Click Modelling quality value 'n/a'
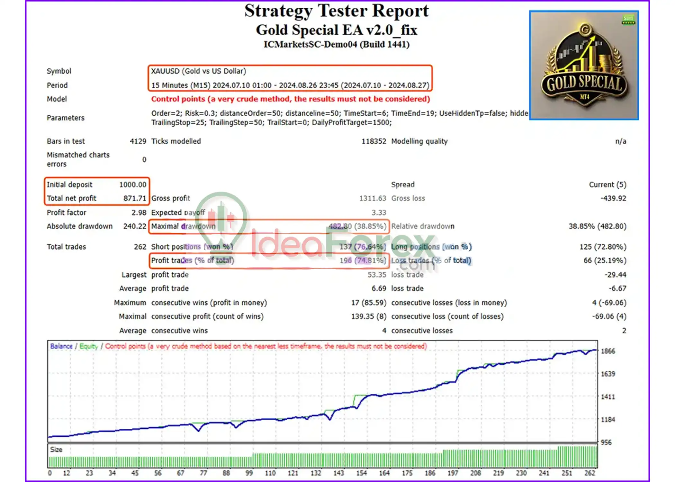The height and width of the screenshot is (482, 675). (621, 141)
